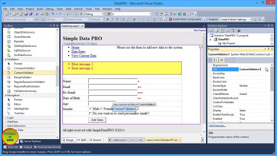Open the New Inline Style dropdown
Screen dimensions: 277x156
click(x=33, y=19)
